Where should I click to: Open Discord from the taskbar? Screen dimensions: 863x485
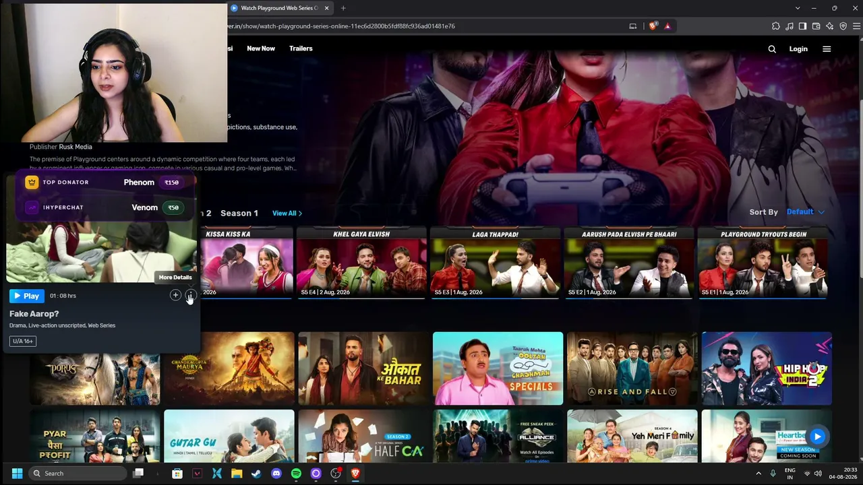point(276,474)
